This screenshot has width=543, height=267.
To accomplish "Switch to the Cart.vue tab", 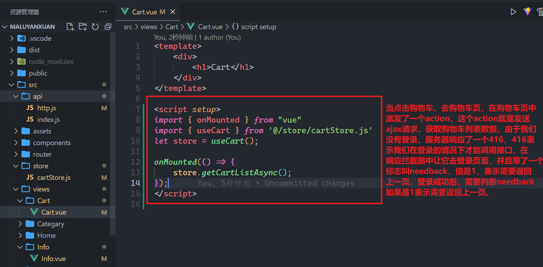I will [x=148, y=12].
